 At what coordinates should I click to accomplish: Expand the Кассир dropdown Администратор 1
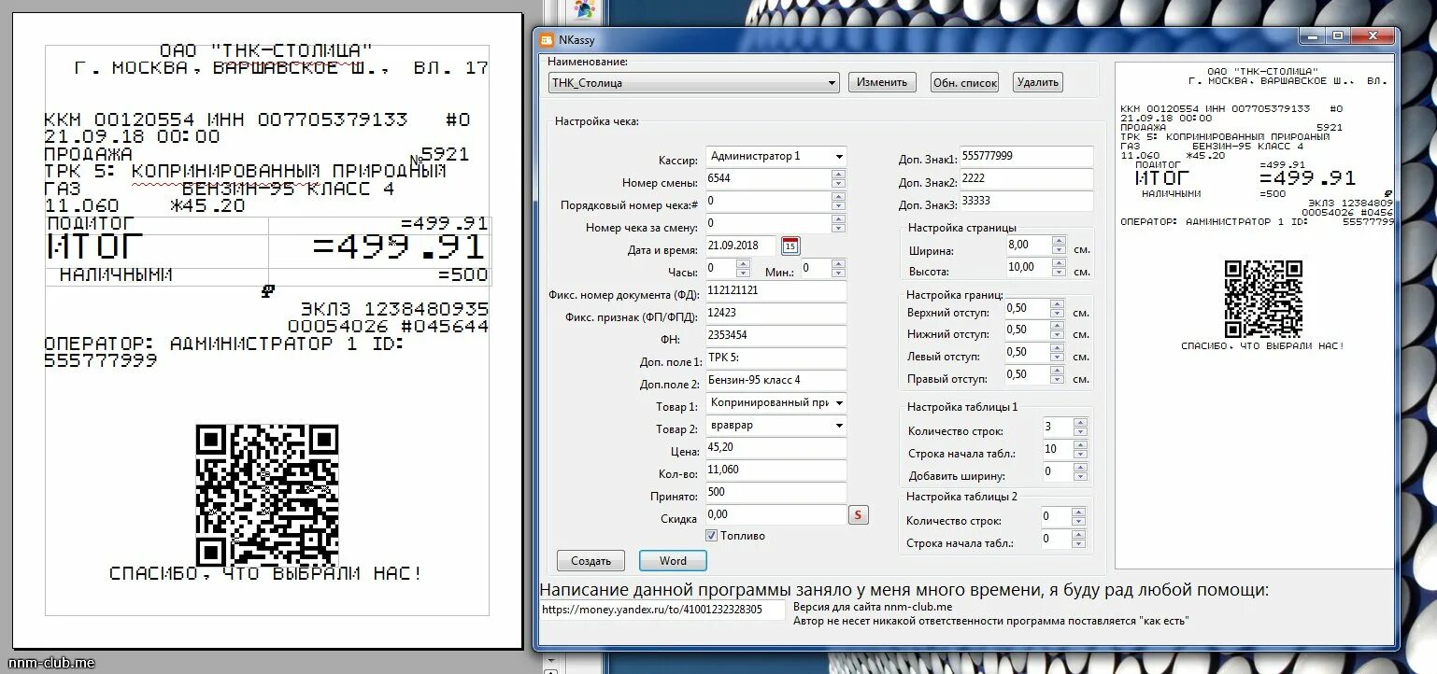click(x=775, y=157)
